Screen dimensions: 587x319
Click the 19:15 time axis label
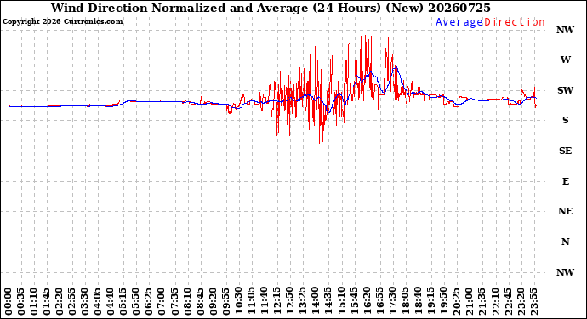[x=430, y=301]
